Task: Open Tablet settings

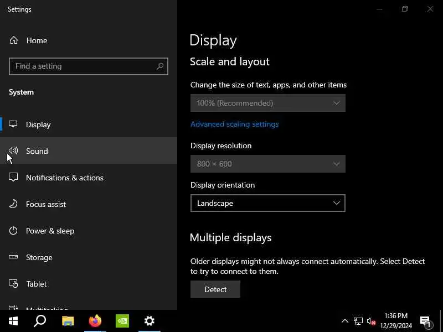Action: 89,283
